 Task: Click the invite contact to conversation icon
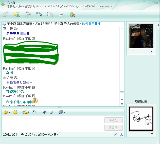(x=6, y=14)
